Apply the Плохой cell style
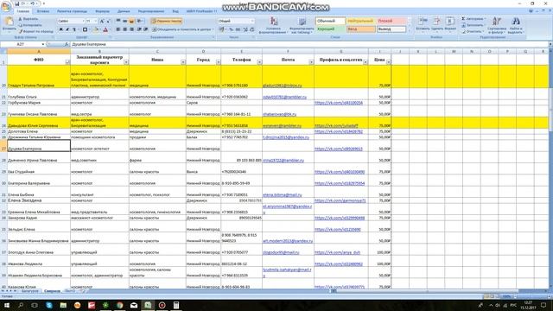 391,21
